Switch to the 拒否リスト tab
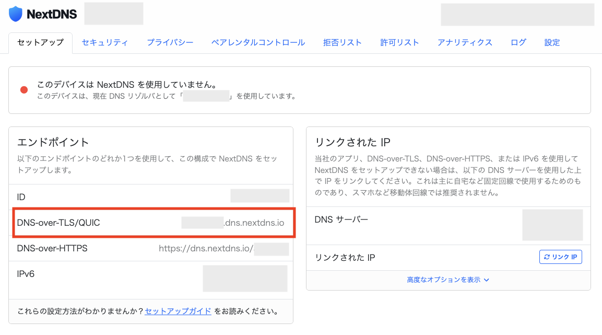Viewport: 602px width, 335px height. point(342,42)
